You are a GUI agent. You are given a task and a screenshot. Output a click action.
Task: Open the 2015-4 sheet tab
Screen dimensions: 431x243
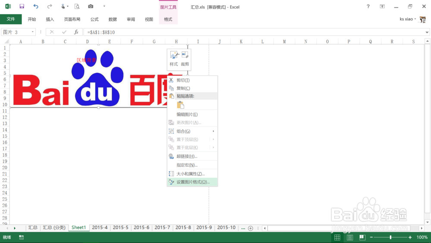click(x=100, y=227)
